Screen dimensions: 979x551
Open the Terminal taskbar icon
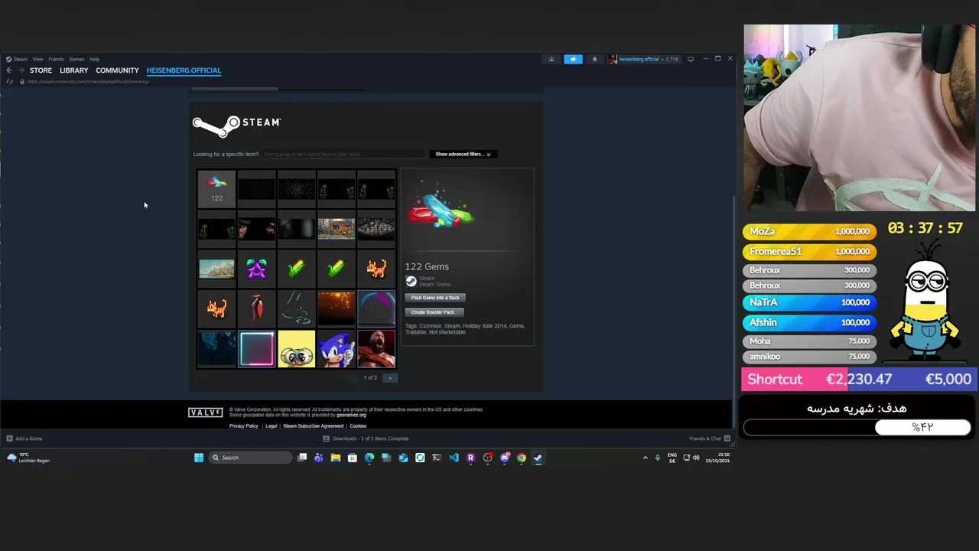[x=437, y=458]
